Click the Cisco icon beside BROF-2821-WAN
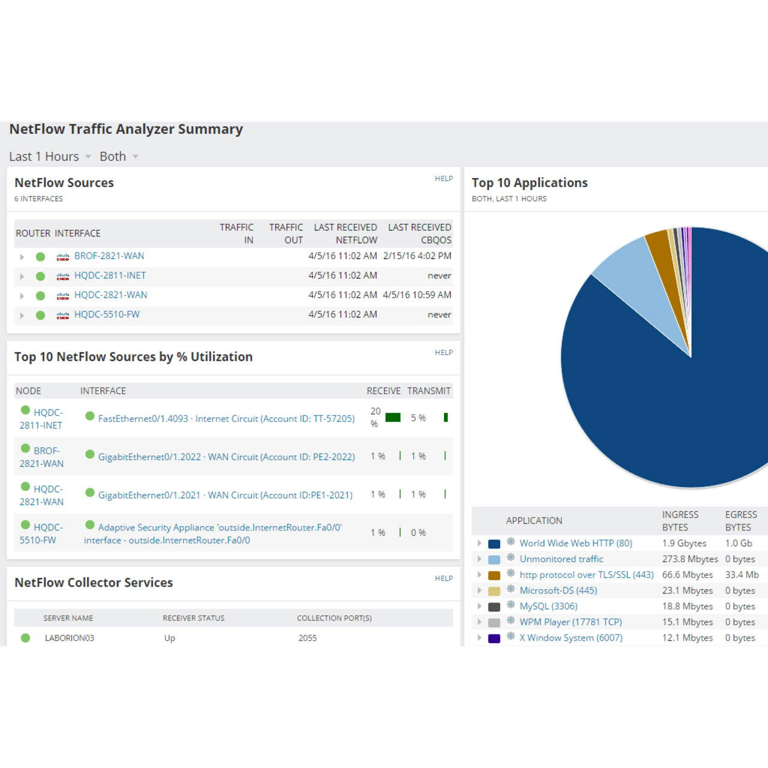This screenshot has height=768, width=768. [x=62, y=257]
